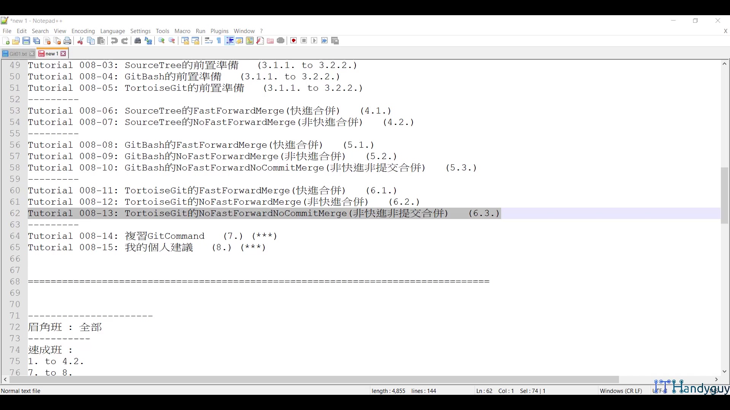This screenshot has height=410, width=730.
Task: Open the Macro menu
Action: [x=182, y=31]
